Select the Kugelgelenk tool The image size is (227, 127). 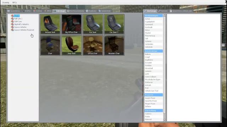pyautogui.click(x=154, y=22)
